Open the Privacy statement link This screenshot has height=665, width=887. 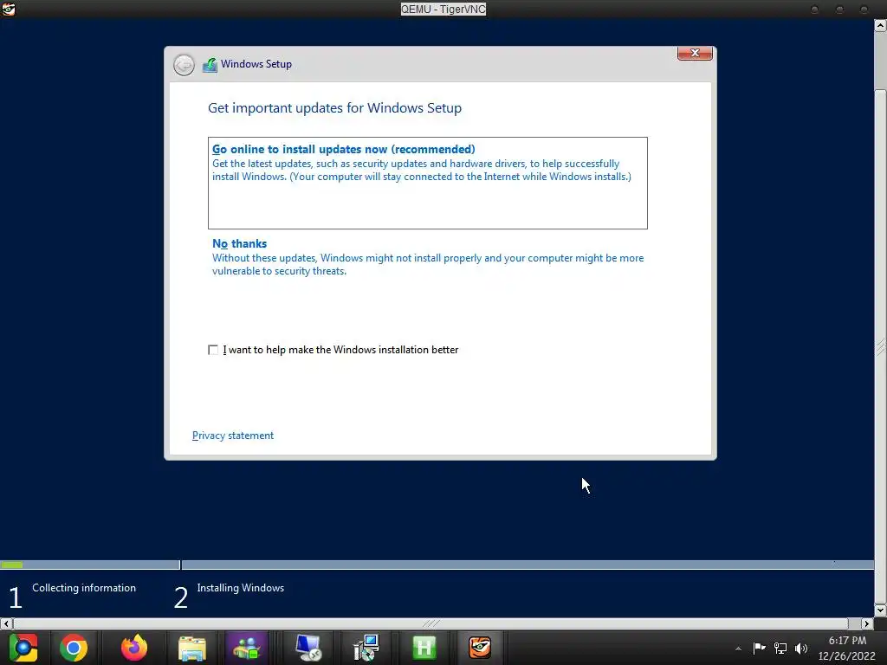point(233,436)
